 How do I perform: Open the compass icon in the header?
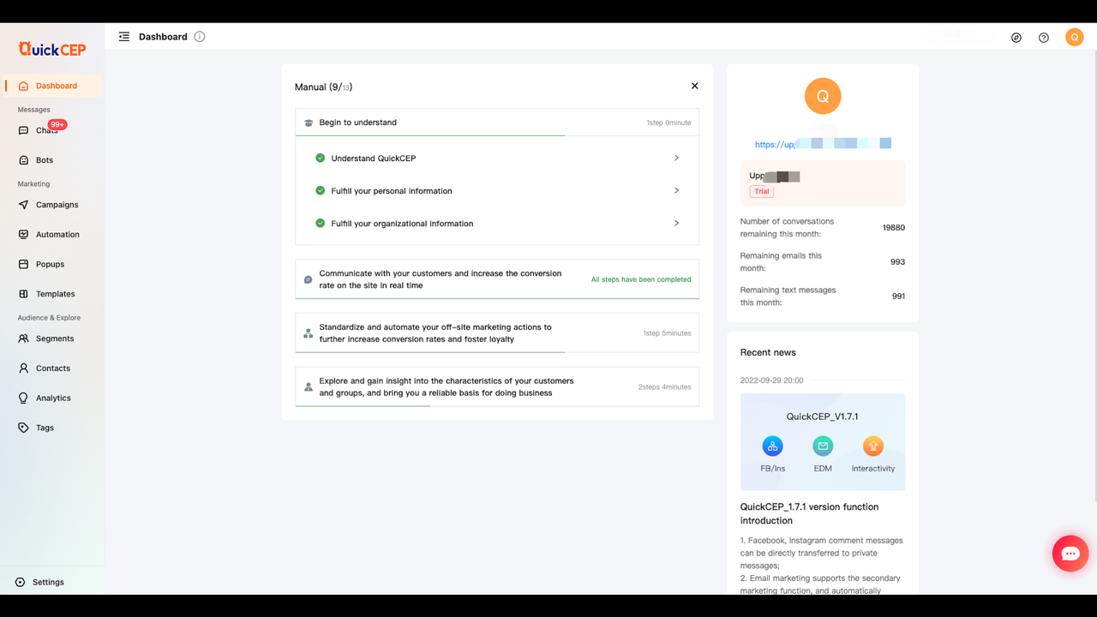[x=1016, y=38]
